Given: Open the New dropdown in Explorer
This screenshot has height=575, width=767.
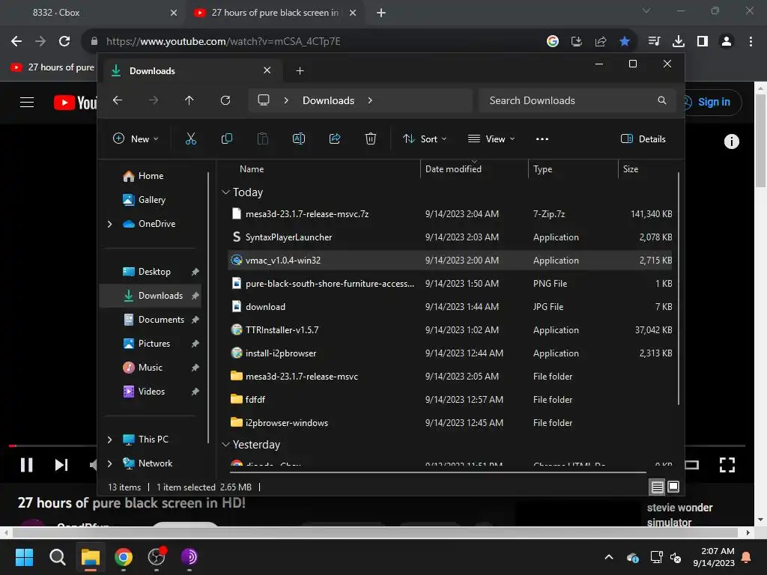Looking at the screenshot, I should click(136, 139).
